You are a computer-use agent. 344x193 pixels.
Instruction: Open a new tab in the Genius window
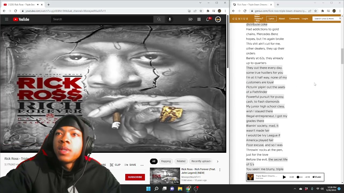[x=278, y=5]
